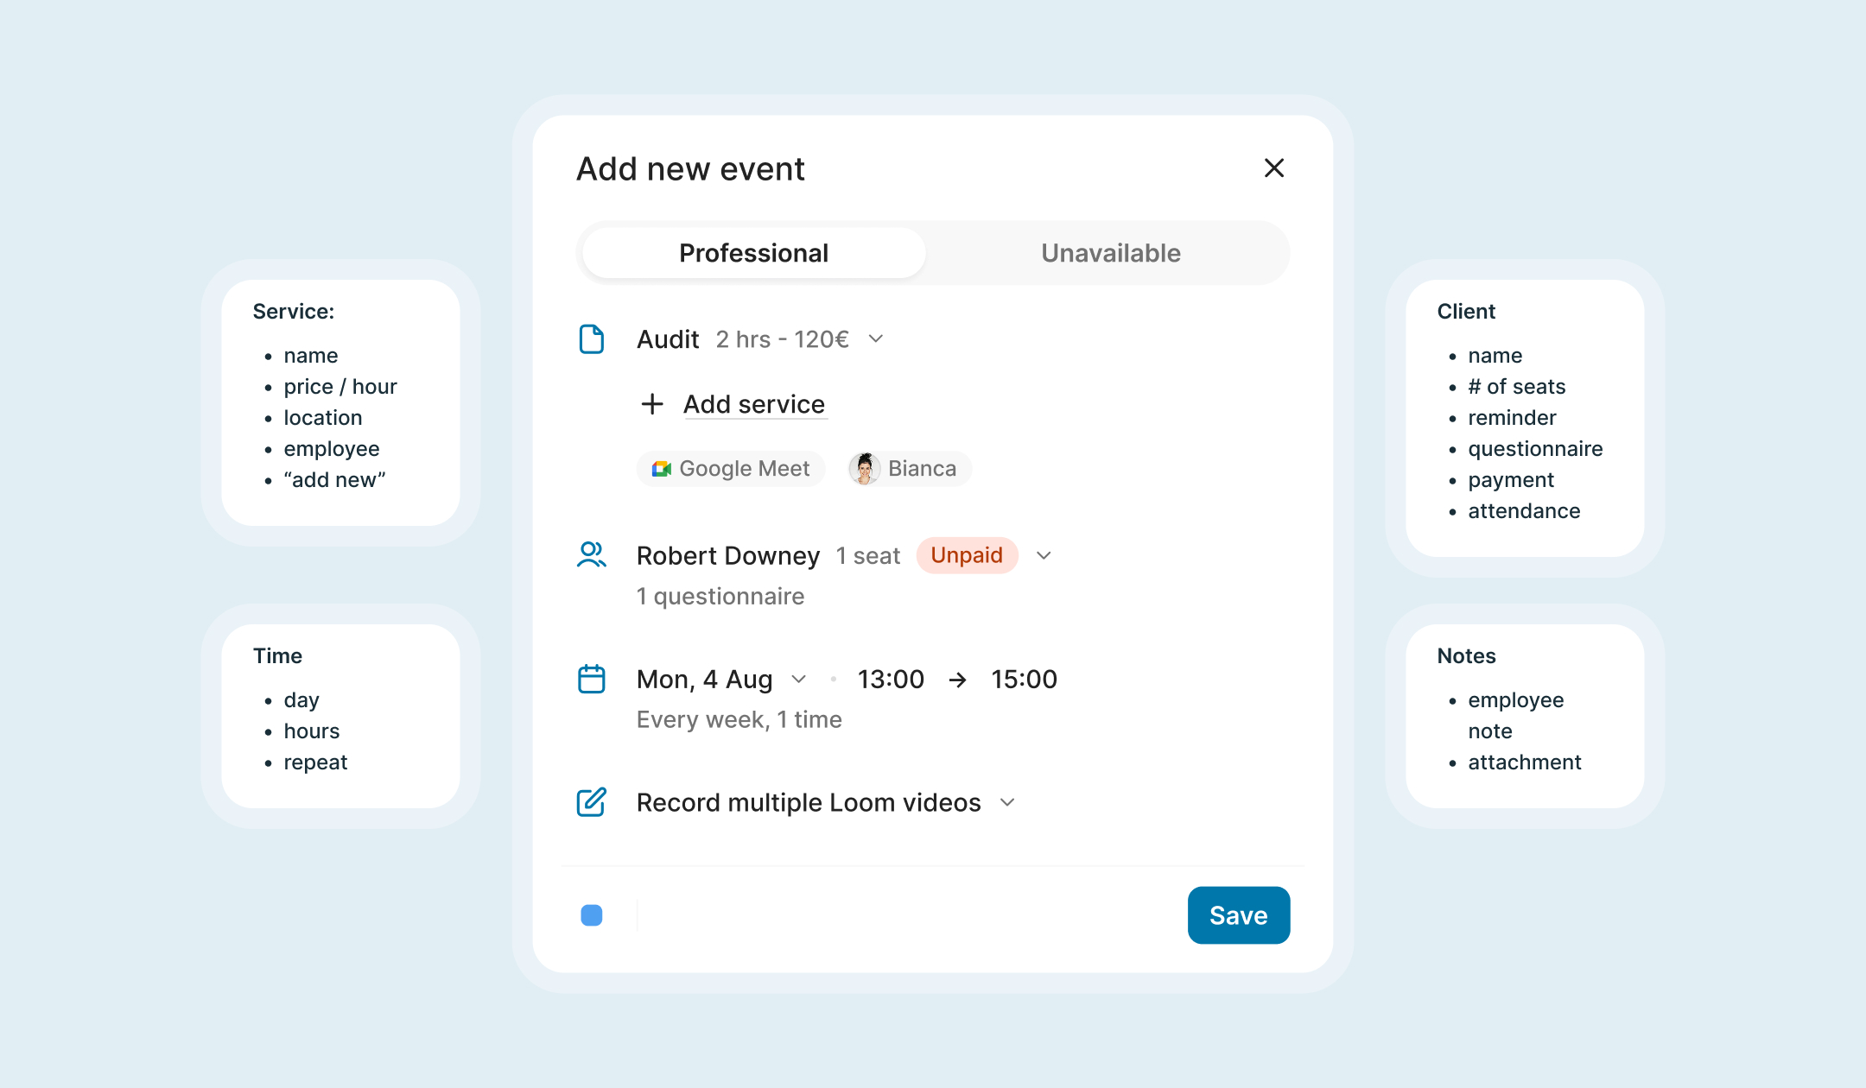Open the Mon, 4 Aug date dropdown
Viewport: 1866px width, 1088px height.
point(799,680)
